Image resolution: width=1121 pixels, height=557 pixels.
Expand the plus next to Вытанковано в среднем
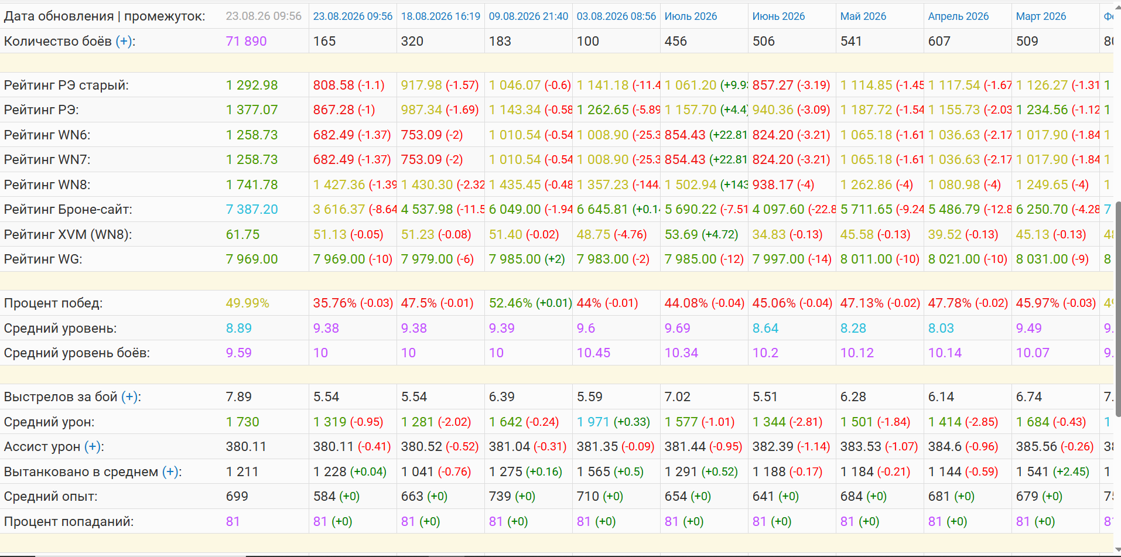tap(170, 471)
